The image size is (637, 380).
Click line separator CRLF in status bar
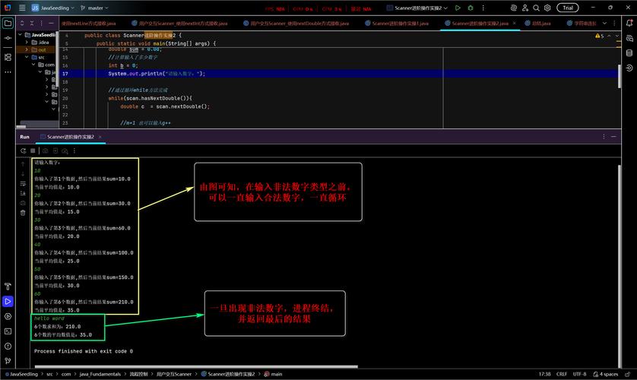pos(562,374)
